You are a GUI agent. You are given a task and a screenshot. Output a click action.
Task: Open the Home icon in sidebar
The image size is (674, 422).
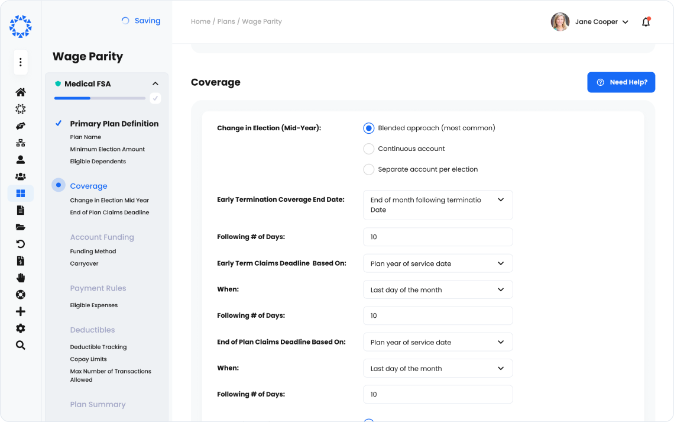(x=21, y=92)
